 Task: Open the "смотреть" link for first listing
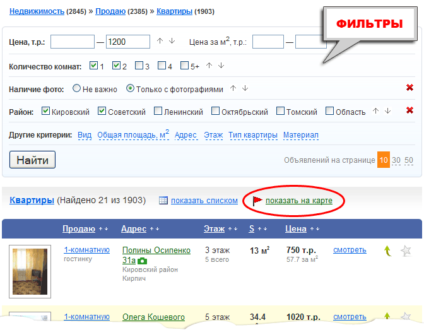pyautogui.click(x=350, y=250)
